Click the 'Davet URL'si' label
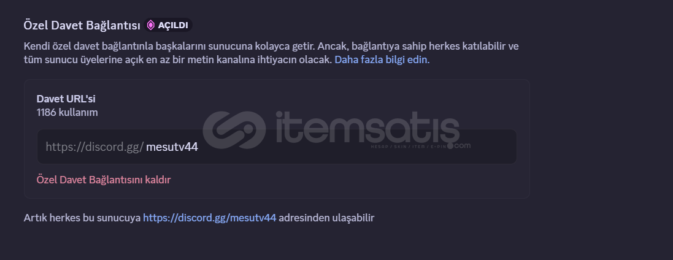The width and height of the screenshot is (673, 260). (x=66, y=99)
